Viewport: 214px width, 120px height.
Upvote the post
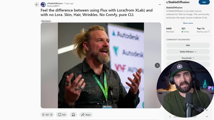[x=43, y=115]
